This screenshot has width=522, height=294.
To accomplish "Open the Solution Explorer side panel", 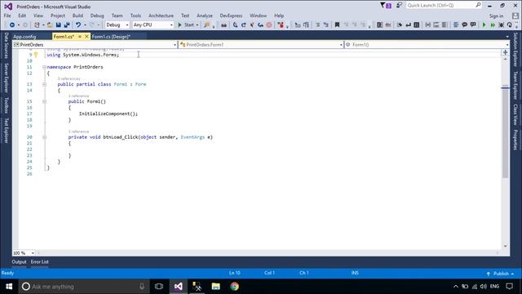I will coord(515,49).
